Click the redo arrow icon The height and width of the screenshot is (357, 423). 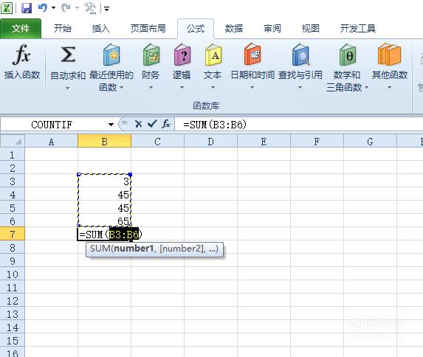66,8
